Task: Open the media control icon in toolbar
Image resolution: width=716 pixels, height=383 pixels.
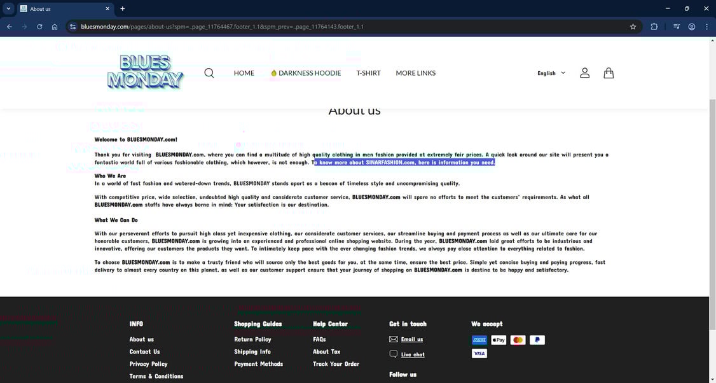Action: coord(677,27)
